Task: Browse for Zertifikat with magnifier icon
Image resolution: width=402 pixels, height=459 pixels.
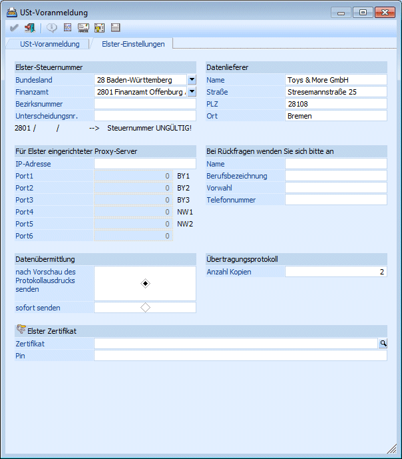Action: [x=383, y=344]
